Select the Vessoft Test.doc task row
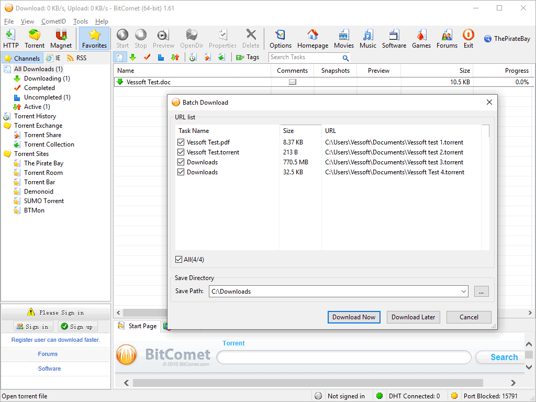Viewport: 536px width, 402px height. [323, 82]
